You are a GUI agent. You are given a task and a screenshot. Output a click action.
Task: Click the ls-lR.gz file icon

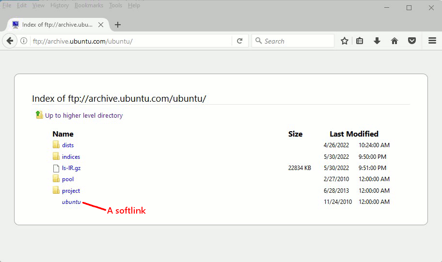click(x=56, y=168)
